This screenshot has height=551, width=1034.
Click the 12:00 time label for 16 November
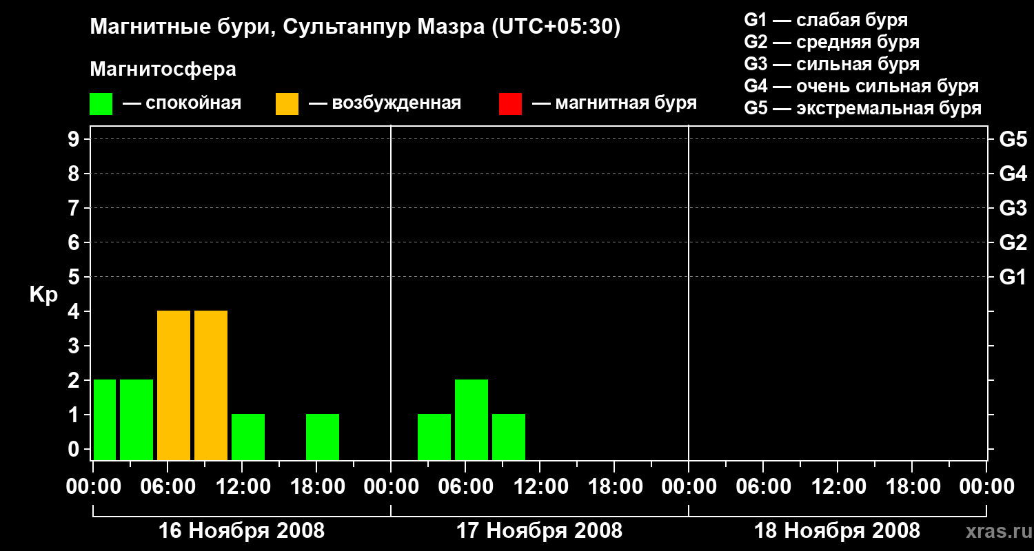pyautogui.click(x=243, y=487)
